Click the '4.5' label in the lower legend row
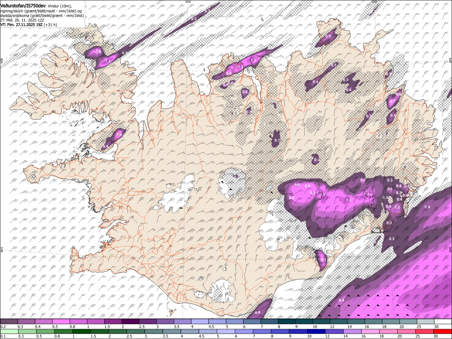The width and height of the screenshot is (452, 339). (202, 336)
